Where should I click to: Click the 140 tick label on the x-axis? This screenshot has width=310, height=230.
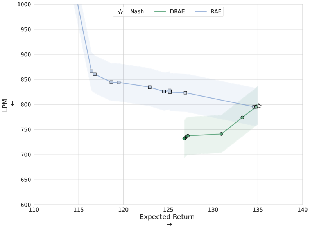point(302,210)
